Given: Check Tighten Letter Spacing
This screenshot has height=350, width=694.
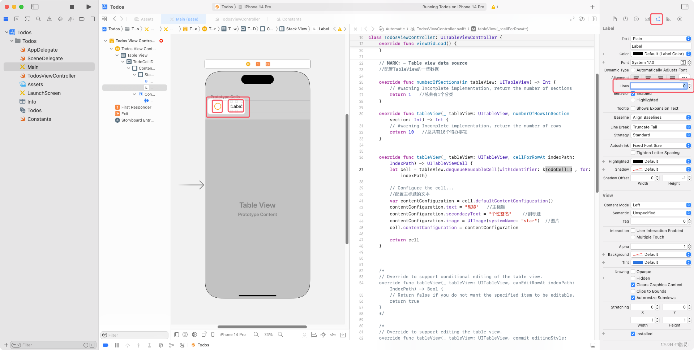Looking at the screenshot, I should [x=633, y=153].
